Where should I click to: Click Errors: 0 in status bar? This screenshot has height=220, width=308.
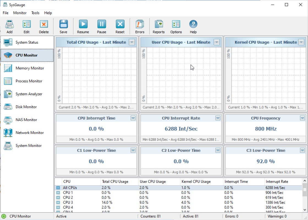[232, 216]
